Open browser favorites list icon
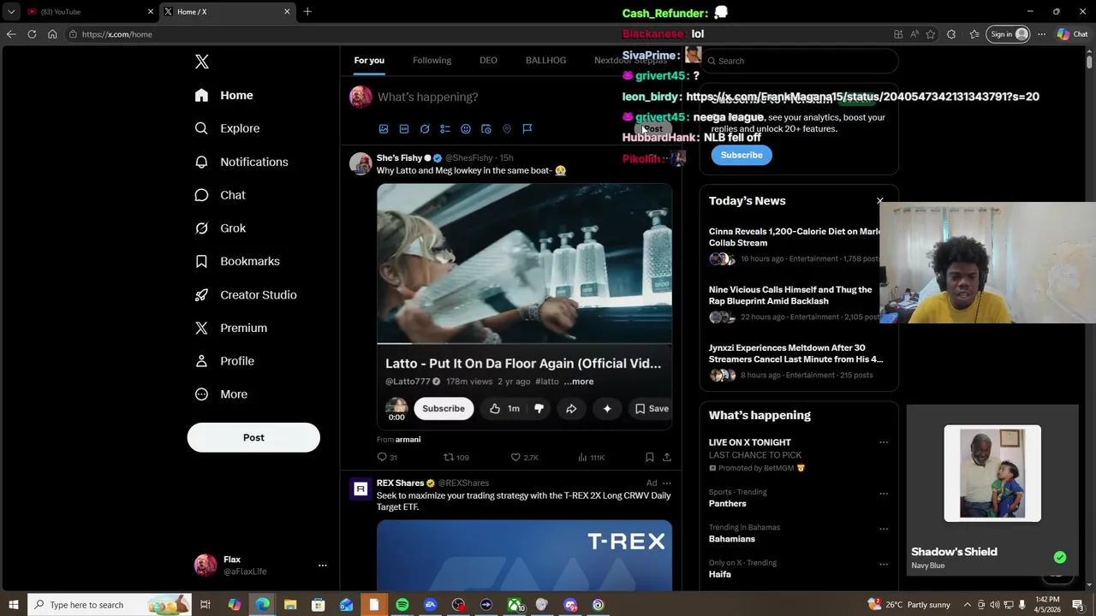1096x616 pixels. (x=974, y=34)
